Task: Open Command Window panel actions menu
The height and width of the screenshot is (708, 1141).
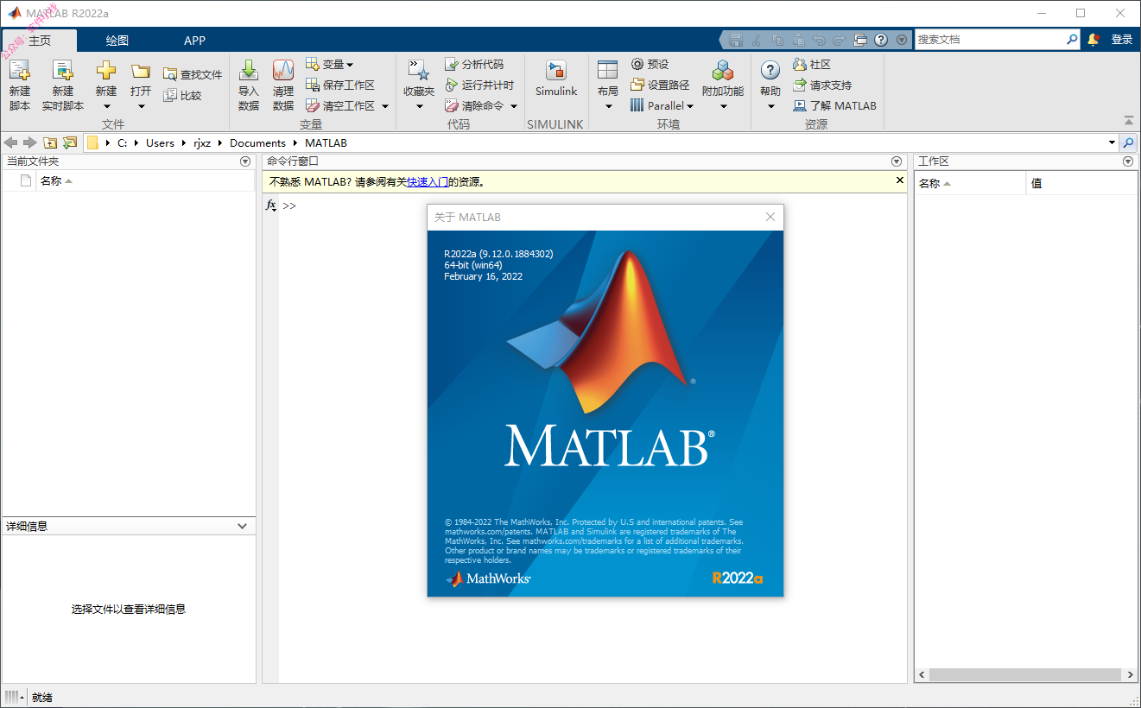Action: pyautogui.click(x=897, y=161)
